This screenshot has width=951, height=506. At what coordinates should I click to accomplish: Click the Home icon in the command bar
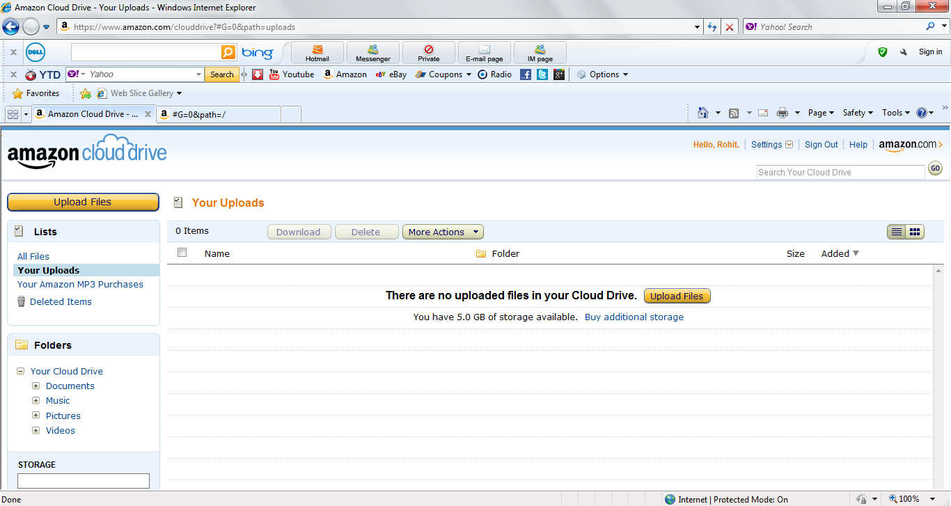(x=703, y=113)
